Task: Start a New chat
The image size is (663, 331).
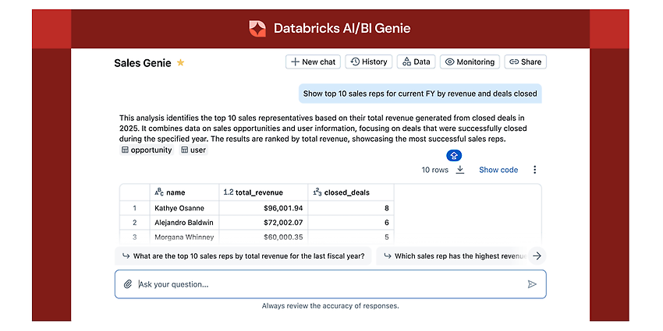Action: point(313,62)
